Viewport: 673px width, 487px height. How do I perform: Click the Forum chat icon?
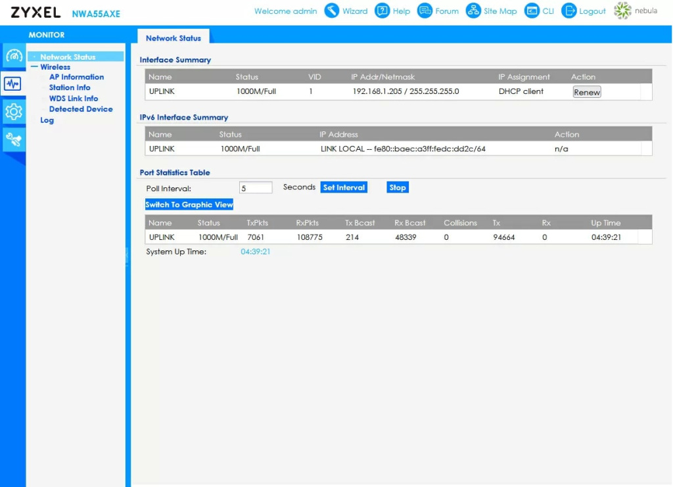(425, 11)
